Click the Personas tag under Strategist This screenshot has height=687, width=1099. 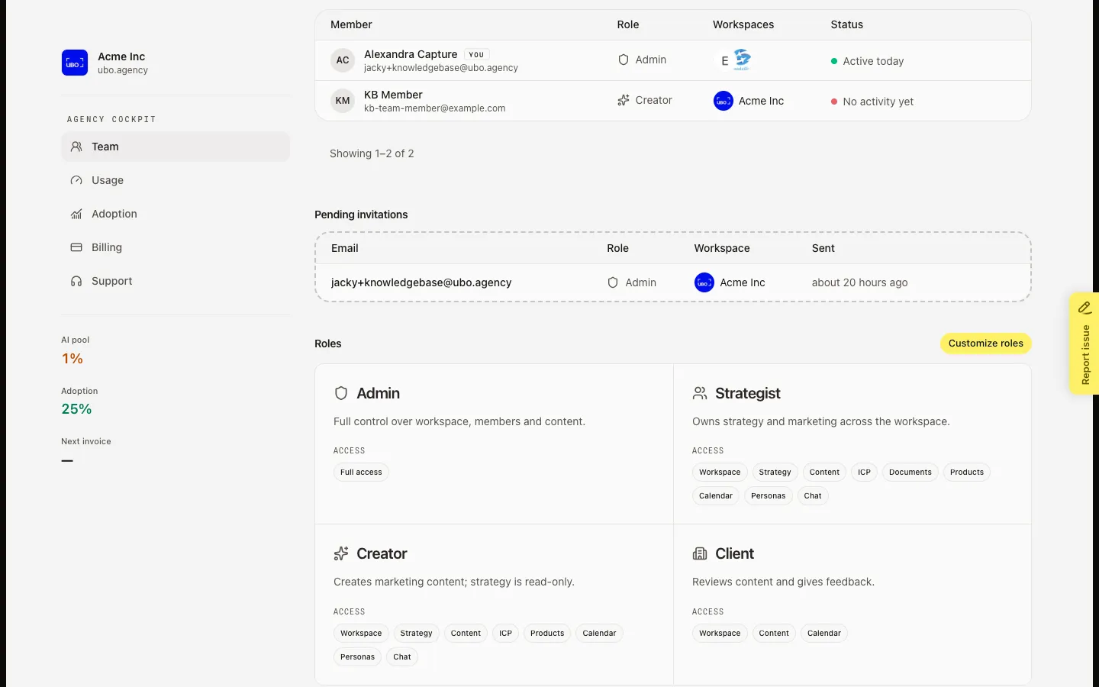pos(768,496)
